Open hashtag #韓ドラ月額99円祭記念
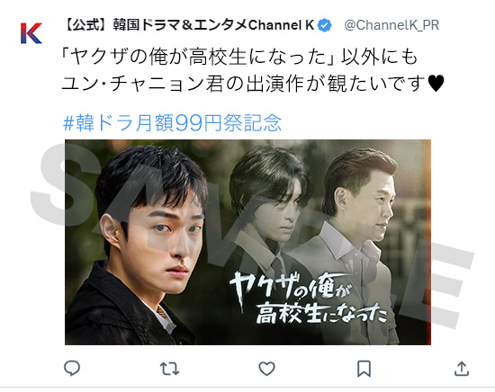Screen dimensions: 495x392 pyautogui.click(x=173, y=122)
